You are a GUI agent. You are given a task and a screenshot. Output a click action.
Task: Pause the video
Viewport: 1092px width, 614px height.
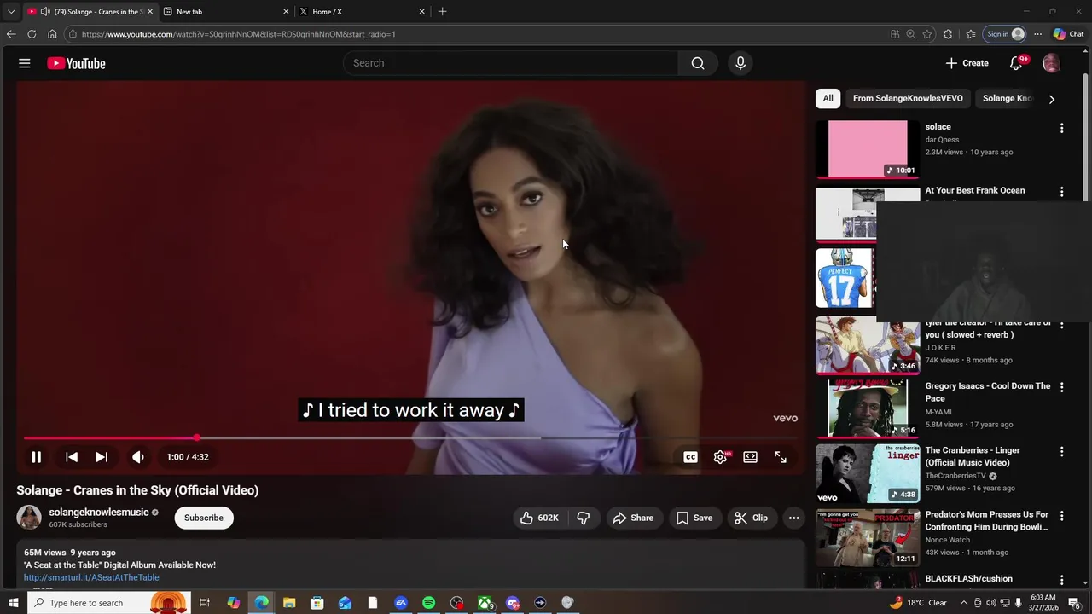[37, 457]
